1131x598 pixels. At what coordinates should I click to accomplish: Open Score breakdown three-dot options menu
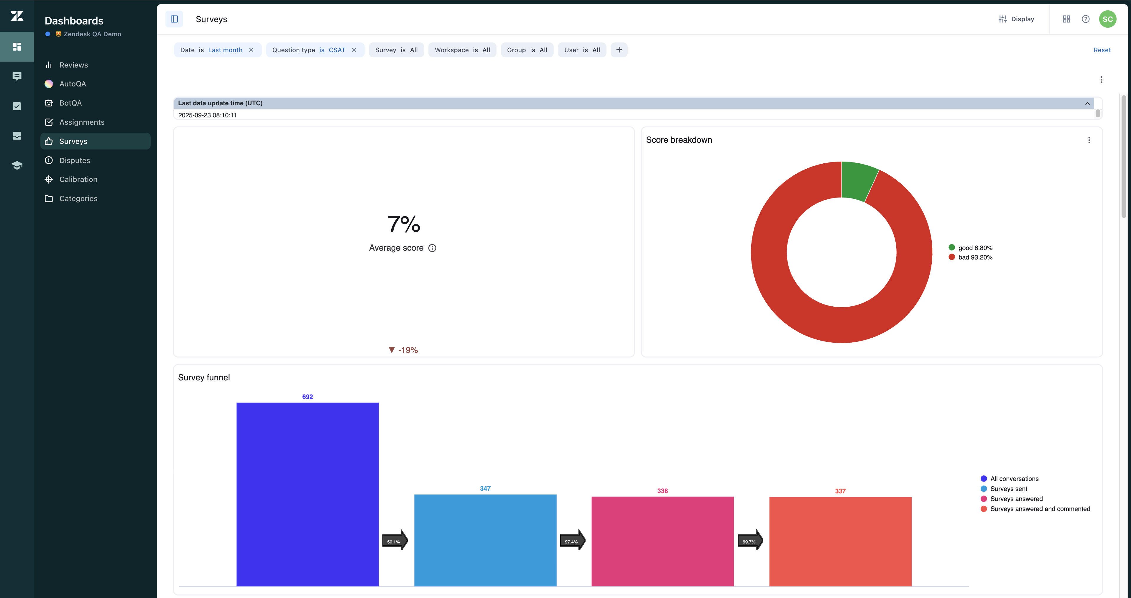(x=1089, y=140)
